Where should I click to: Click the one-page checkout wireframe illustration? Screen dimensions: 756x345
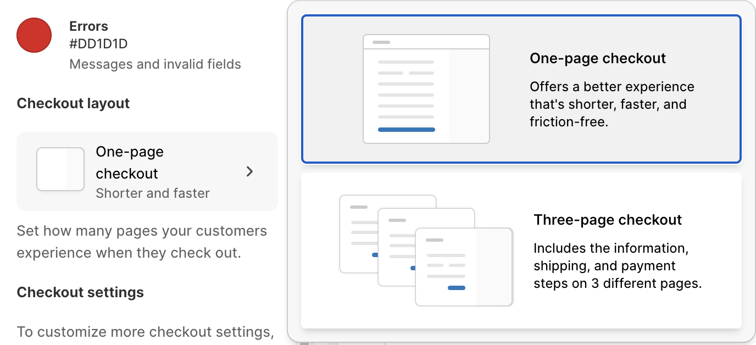(x=426, y=89)
